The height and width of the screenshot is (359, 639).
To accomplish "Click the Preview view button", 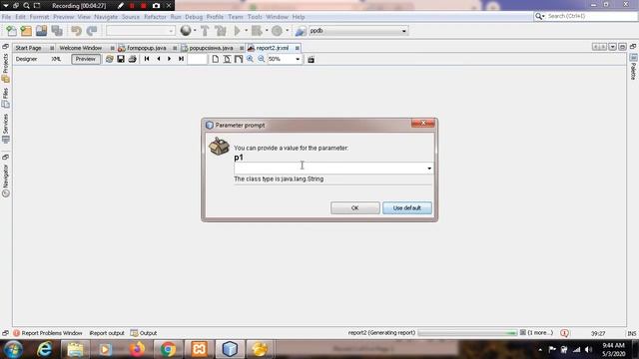I will (86, 59).
